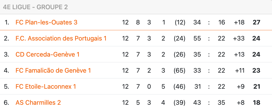Click the AS Charmilles 2 team link
272x110 pixels.
pos(38,103)
